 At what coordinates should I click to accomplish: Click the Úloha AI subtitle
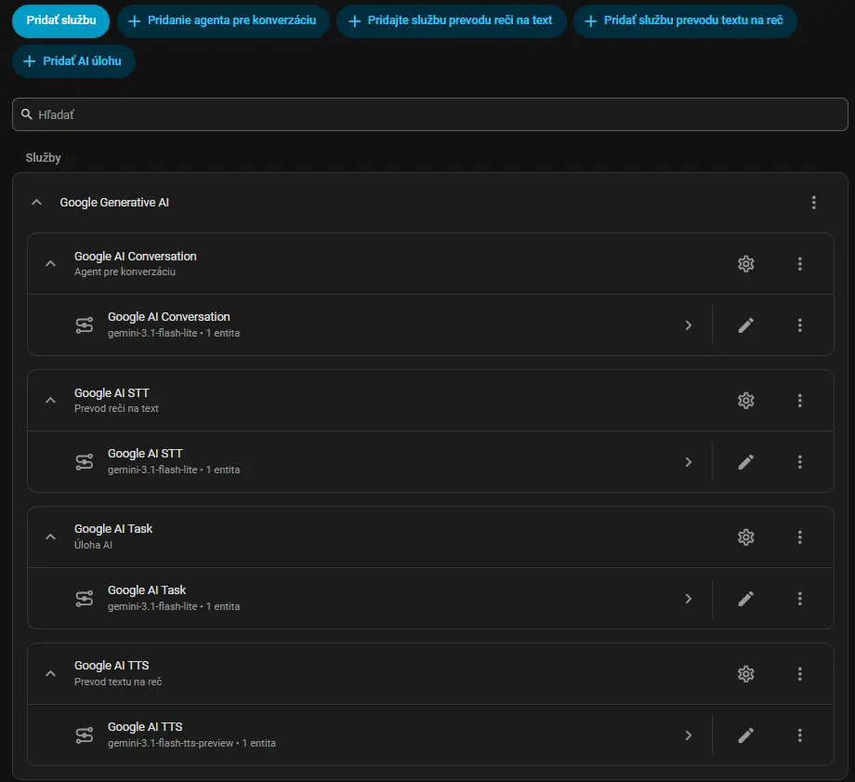pyautogui.click(x=93, y=545)
